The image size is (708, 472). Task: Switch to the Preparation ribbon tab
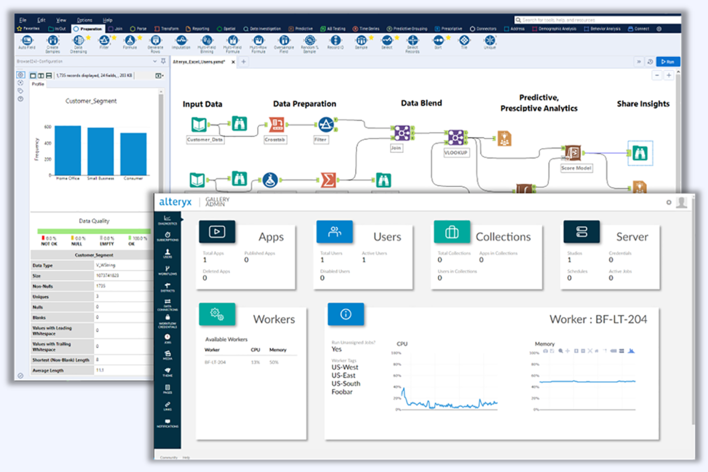(88, 29)
